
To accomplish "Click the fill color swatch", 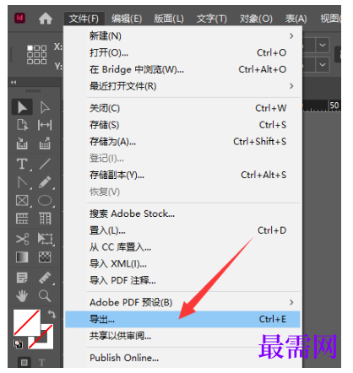I will [x=27, y=322].
